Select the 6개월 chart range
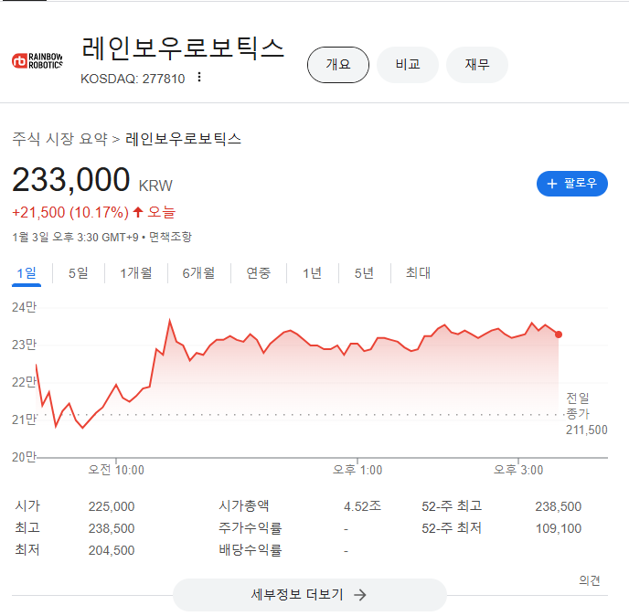 point(198,273)
